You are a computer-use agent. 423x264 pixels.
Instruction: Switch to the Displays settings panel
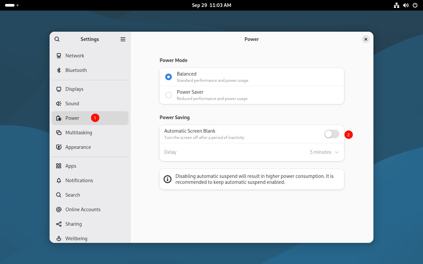74,89
